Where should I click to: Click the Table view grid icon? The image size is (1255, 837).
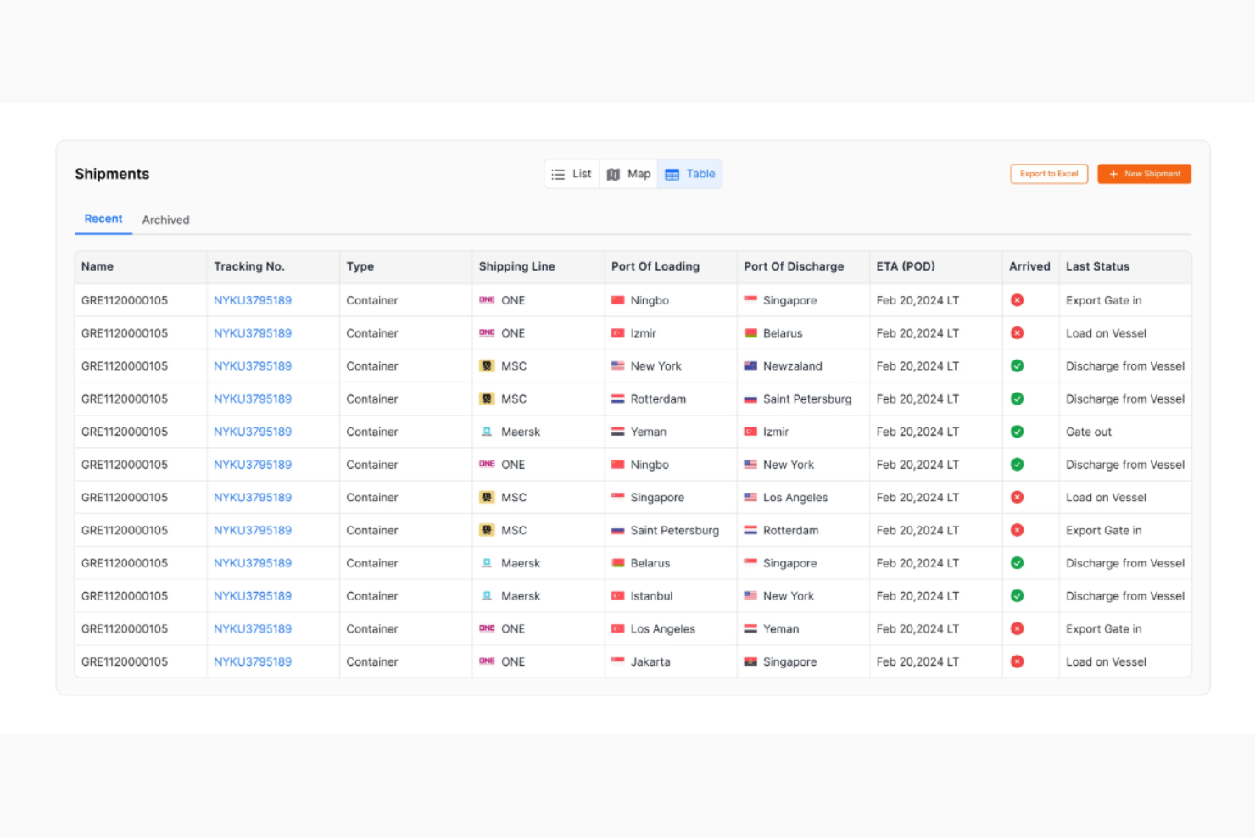click(x=672, y=175)
